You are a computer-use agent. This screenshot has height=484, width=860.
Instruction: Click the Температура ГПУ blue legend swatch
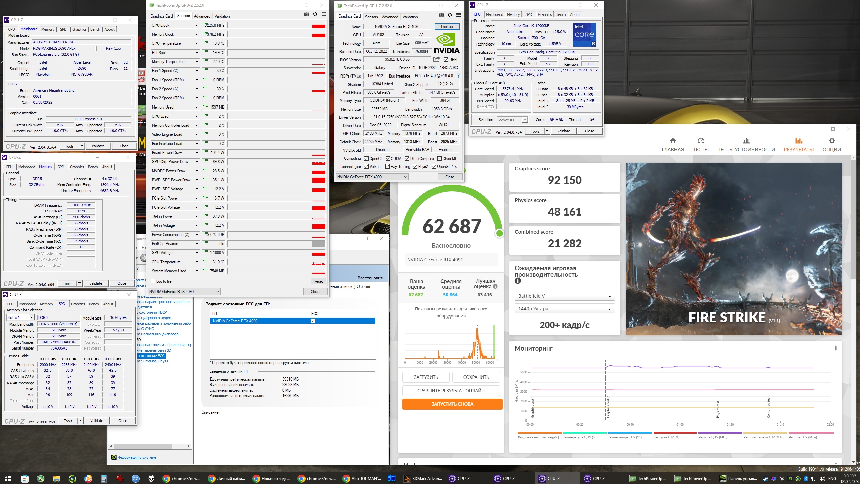tap(629, 433)
